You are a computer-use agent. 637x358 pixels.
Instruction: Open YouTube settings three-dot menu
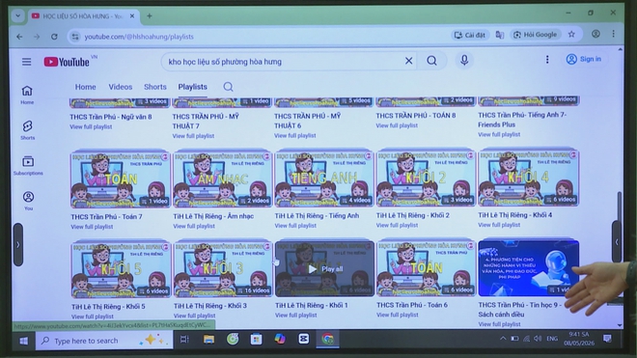click(x=547, y=60)
